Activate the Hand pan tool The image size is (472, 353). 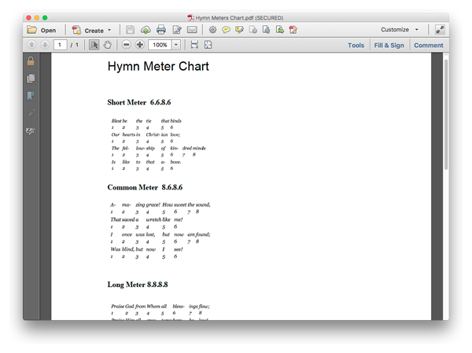[108, 45]
